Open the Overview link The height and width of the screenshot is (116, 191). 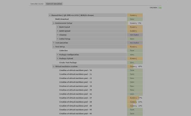153,8
